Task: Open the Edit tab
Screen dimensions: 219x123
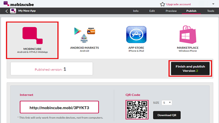Action: tap(152, 11)
